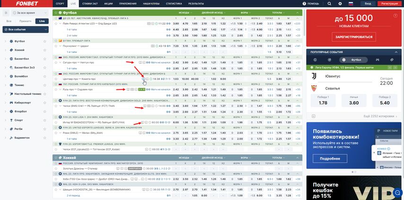Click the red Регистрация button

point(390,4)
